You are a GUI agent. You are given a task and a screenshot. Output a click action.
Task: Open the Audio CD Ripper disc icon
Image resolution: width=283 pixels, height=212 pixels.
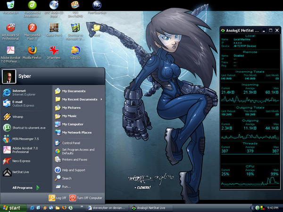(54, 5)
